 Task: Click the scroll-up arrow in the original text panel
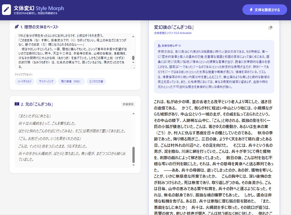click(x=133, y=114)
